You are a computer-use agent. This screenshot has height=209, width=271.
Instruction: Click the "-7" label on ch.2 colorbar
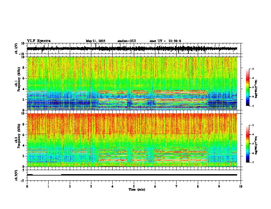coord(252,163)
